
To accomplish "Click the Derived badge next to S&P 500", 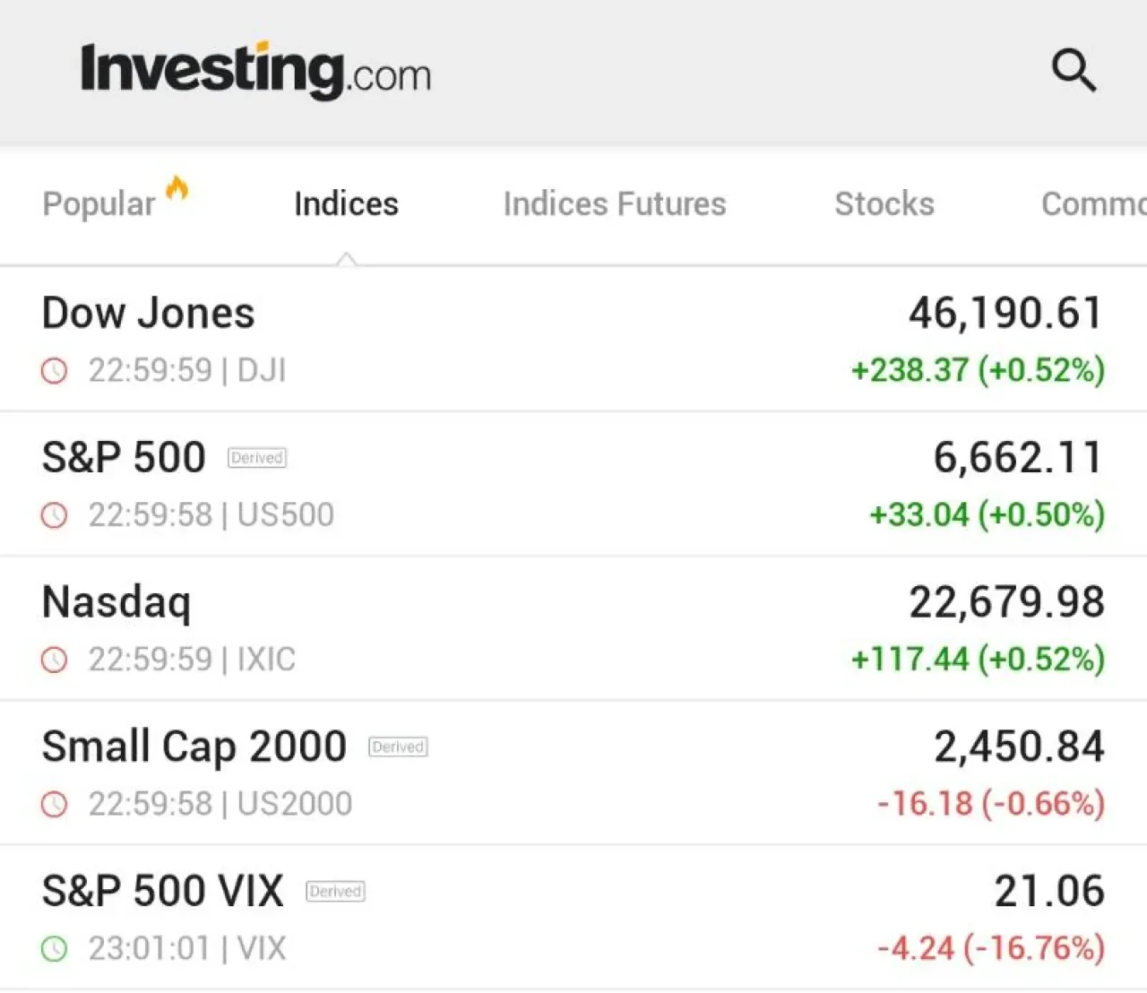I will tap(257, 458).
